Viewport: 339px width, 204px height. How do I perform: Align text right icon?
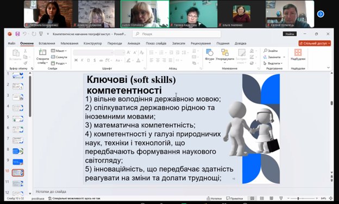point(164,60)
